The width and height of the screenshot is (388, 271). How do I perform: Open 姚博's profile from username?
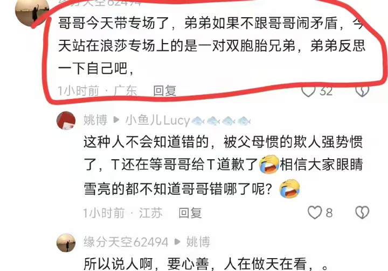(95, 120)
